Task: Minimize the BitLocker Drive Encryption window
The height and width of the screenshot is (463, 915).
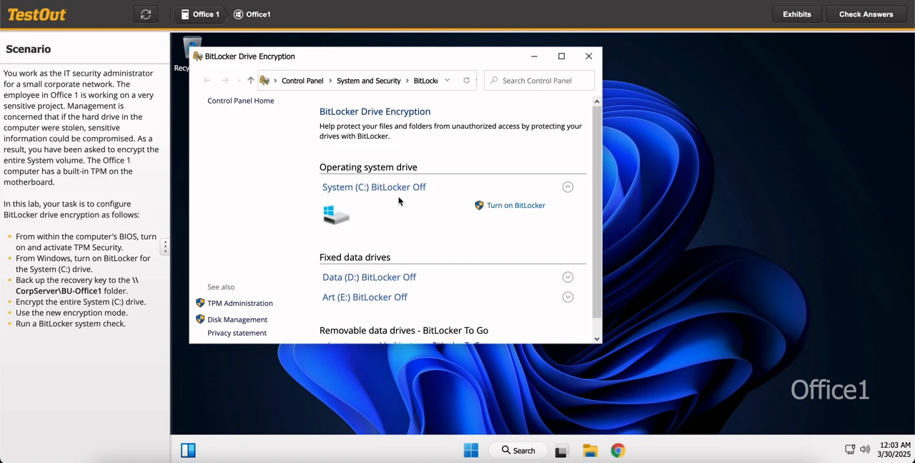Action: 534,56
